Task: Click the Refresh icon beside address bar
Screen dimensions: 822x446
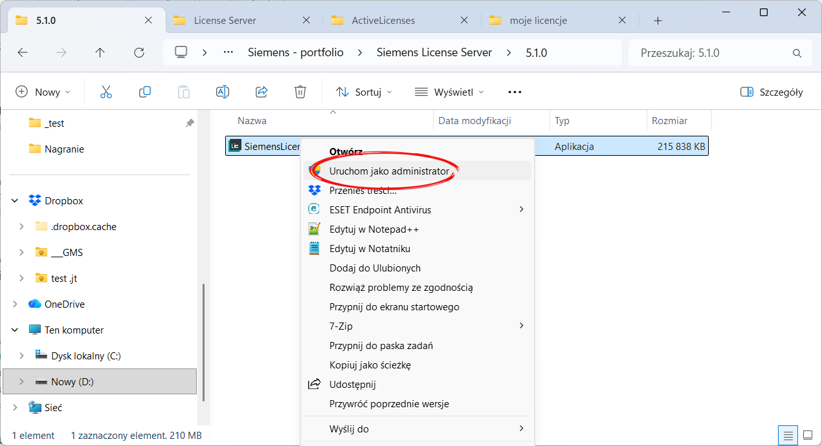Action: (139, 52)
